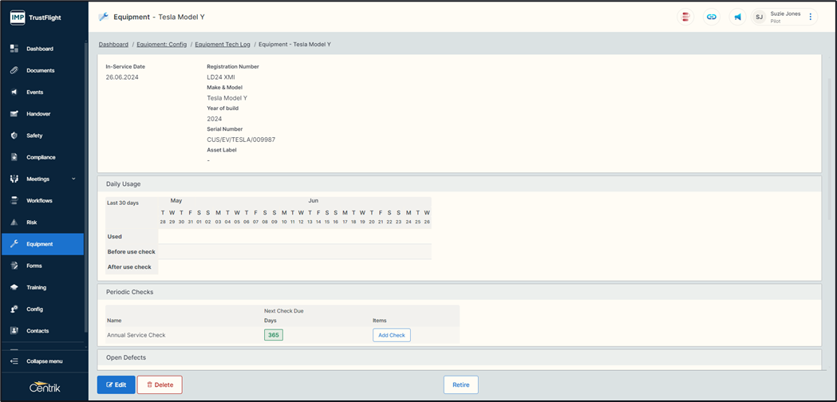Click the After use check row label
The width and height of the screenshot is (837, 402).
129,266
